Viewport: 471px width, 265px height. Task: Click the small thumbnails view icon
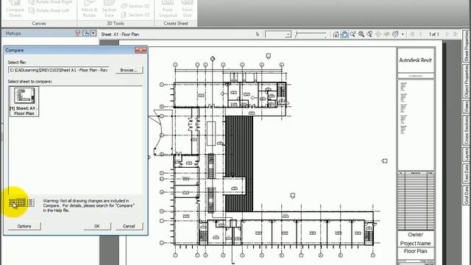coord(12,202)
